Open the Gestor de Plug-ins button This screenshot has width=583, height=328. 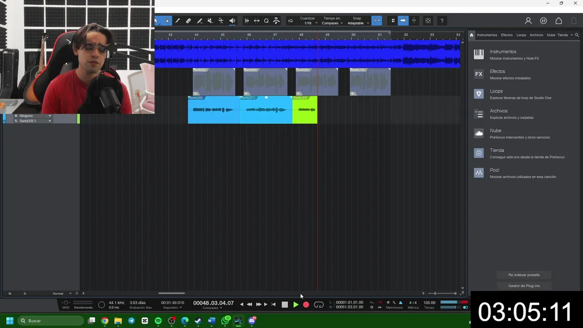click(524, 286)
